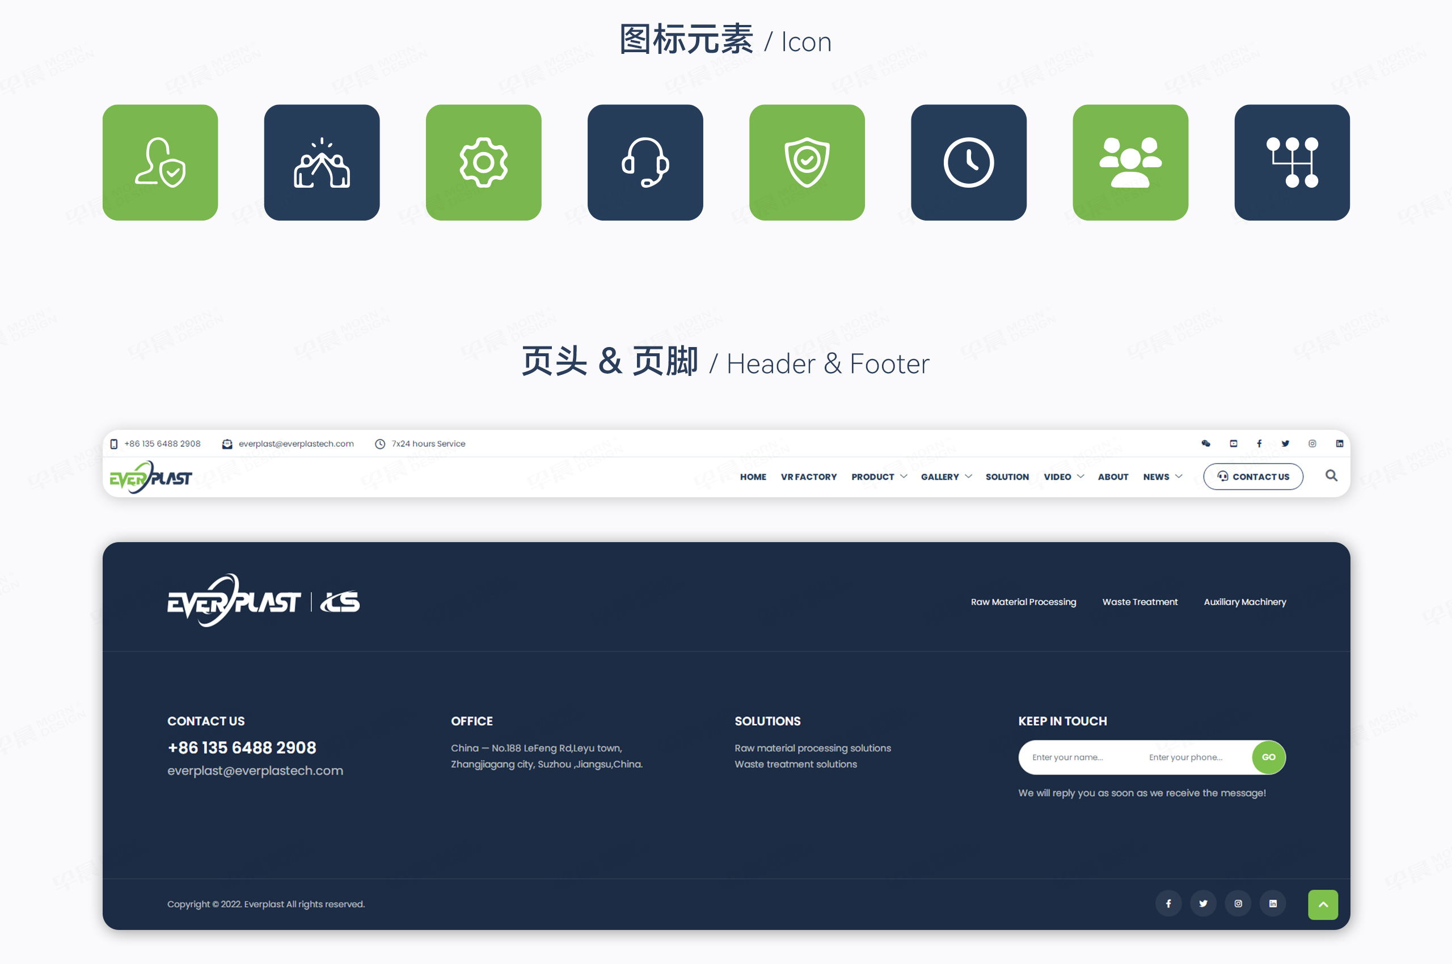Click the green team of people icon
This screenshot has width=1452, height=964.
(x=1130, y=162)
